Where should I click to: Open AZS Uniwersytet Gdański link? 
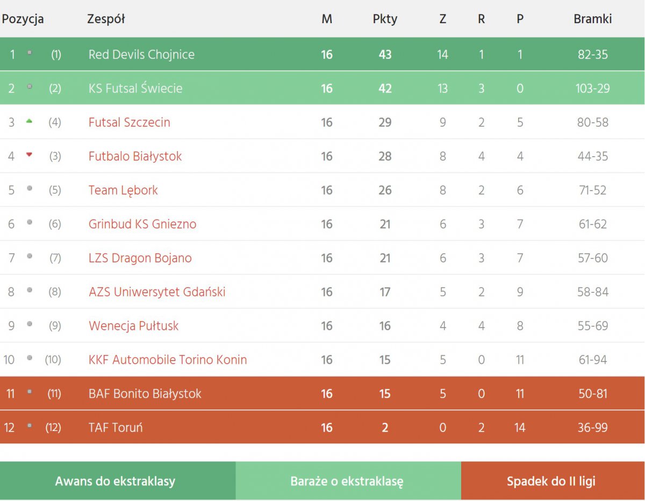157,292
